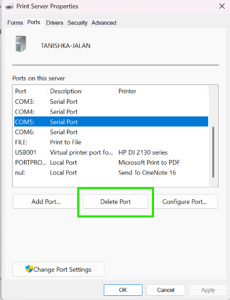Click Send To OneNote 16 cell

[x=147, y=173]
